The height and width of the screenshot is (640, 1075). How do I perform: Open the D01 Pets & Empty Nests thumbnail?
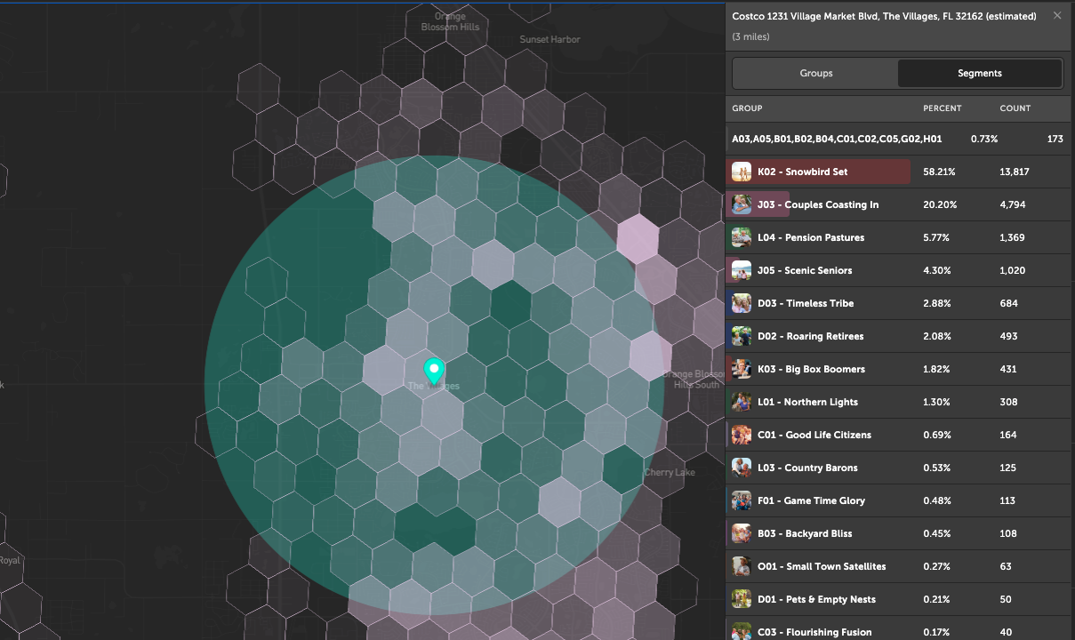click(x=742, y=599)
